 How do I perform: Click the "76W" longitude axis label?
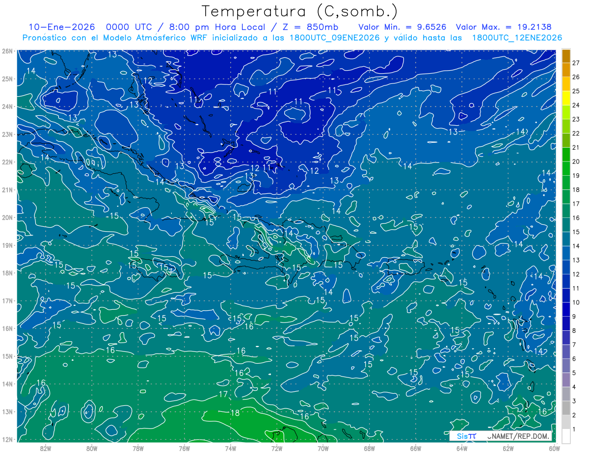184,448
